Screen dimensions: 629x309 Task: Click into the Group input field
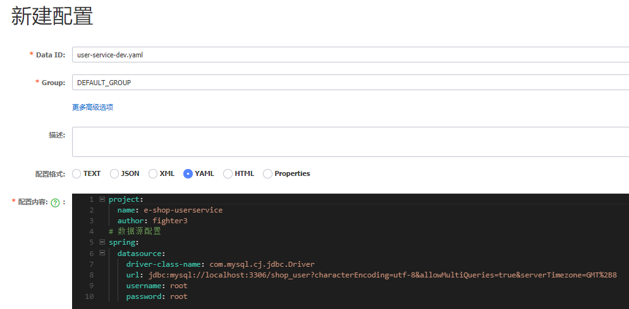[x=350, y=83]
